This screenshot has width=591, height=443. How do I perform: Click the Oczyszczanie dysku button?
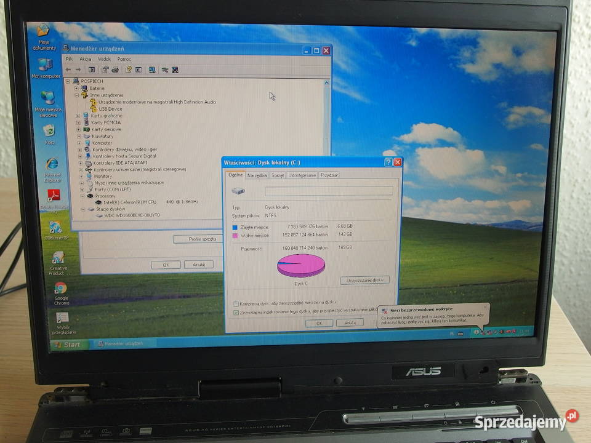tap(364, 281)
